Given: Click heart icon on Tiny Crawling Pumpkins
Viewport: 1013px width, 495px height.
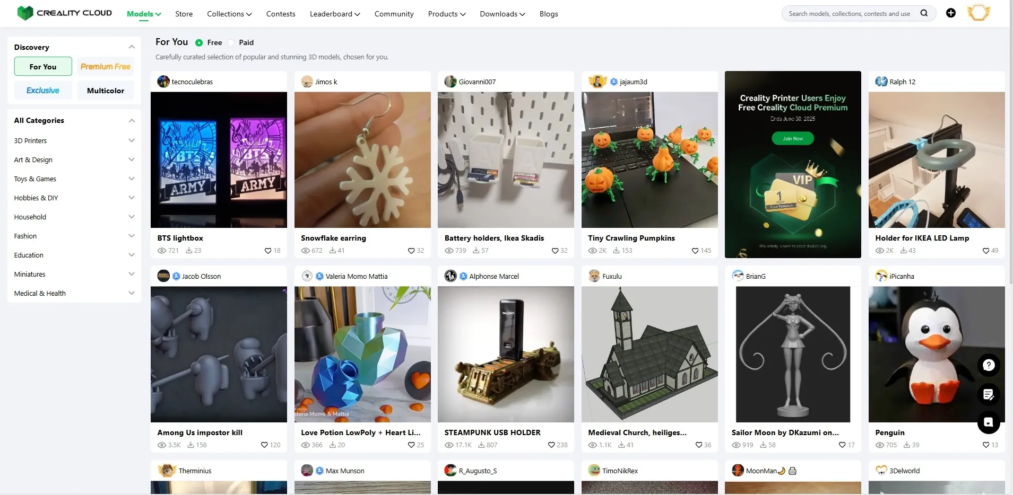Looking at the screenshot, I should click(695, 251).
